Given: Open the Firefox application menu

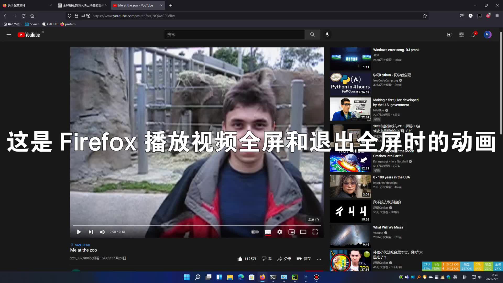Looking at the screenshot, I should pos(497,16).
